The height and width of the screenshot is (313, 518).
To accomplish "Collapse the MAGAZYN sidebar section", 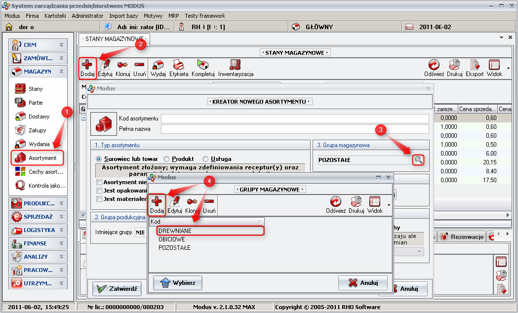I will 38,71.
